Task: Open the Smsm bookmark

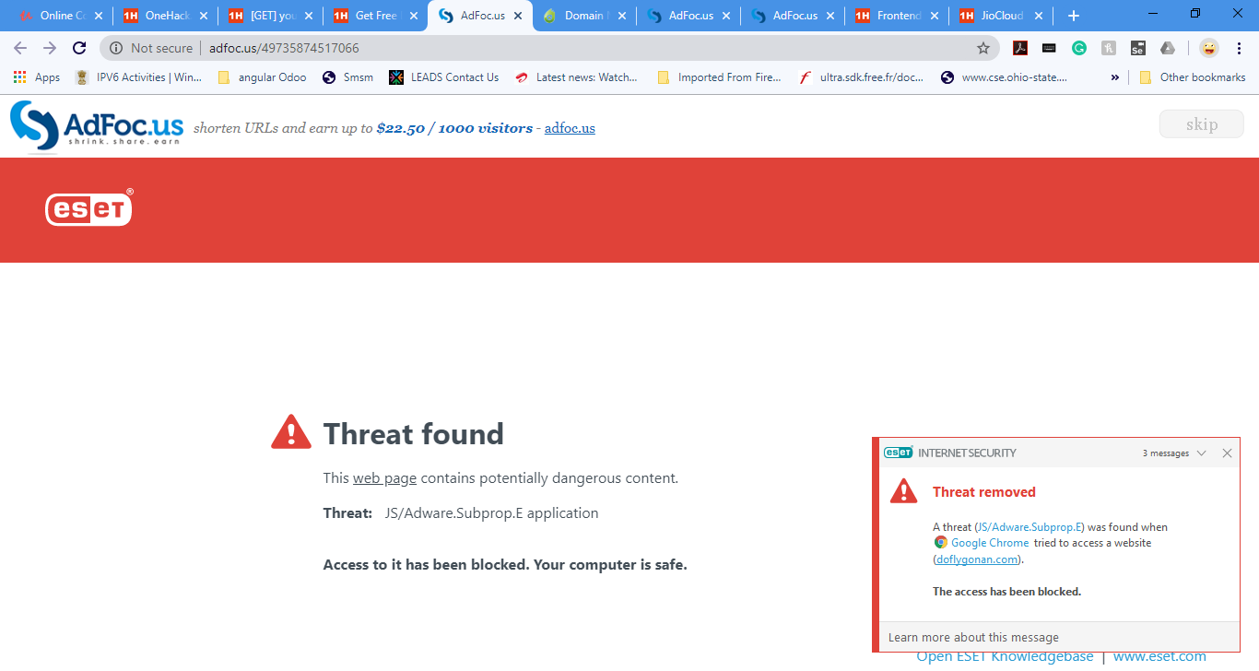Action: [x=347, y=77]
